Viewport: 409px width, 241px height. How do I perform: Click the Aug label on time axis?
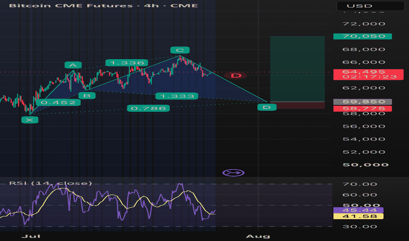coord(258,236)
